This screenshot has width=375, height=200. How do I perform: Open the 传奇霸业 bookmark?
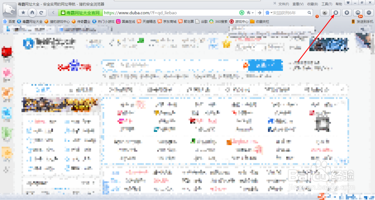click(x=81, y=21)
